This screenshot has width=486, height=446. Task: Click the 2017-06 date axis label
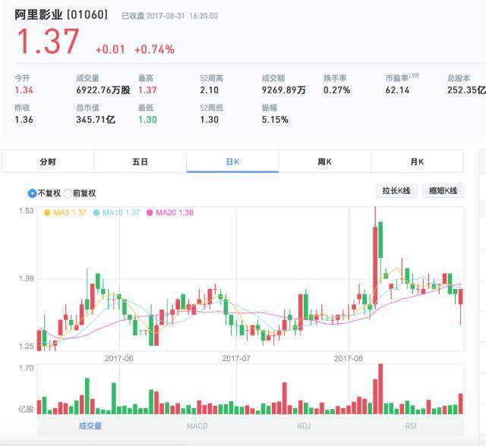point(119,359)
